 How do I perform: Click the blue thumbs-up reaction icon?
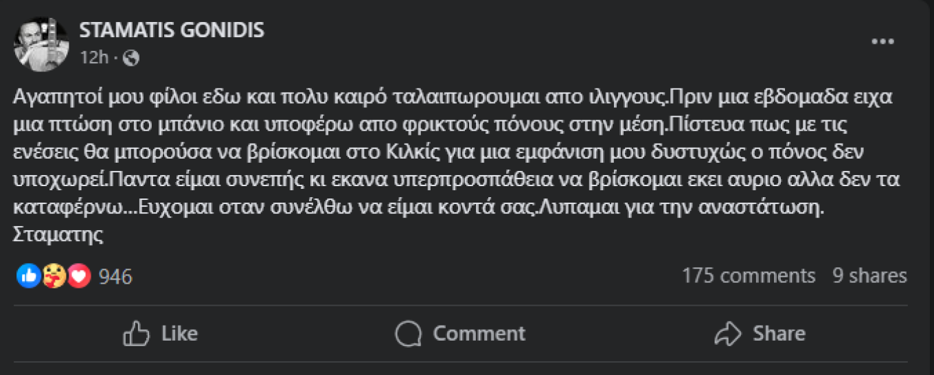click(x=28, y=276)
